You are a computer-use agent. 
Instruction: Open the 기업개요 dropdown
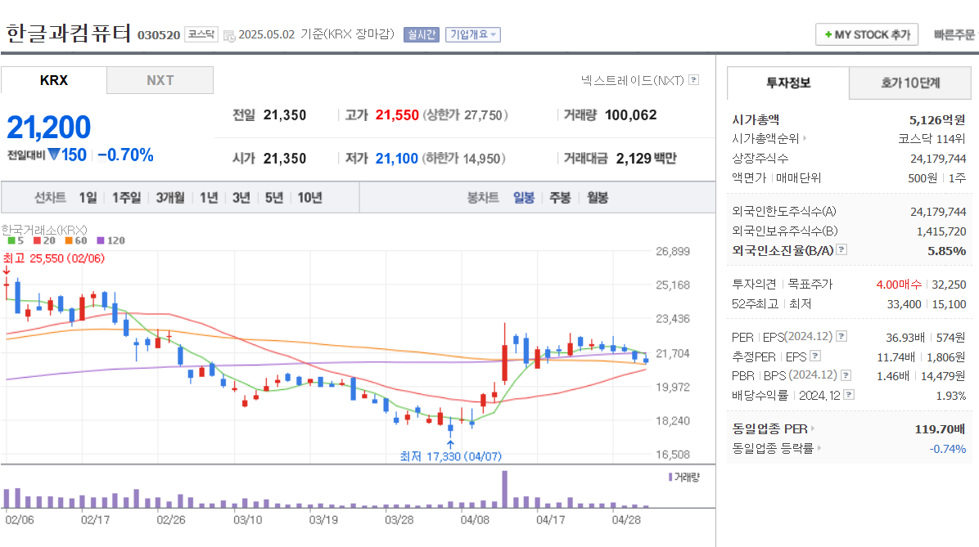(472, 34)
